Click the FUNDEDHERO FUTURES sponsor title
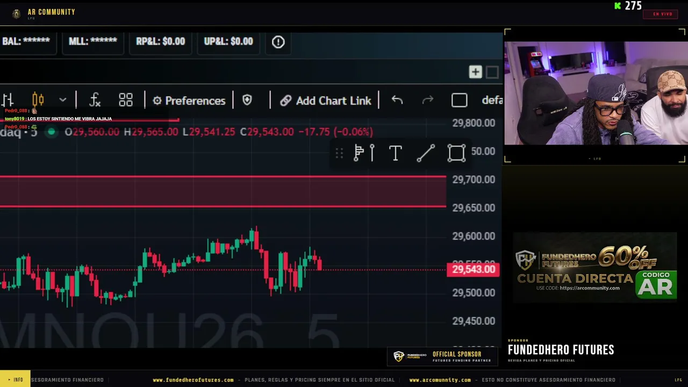The height and width of the screenshot is (387, 688). [561, 350]
